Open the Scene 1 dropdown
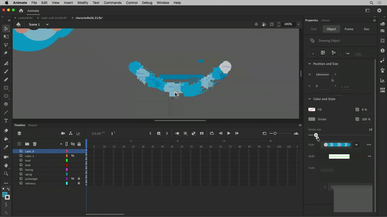 coord(47,24)
